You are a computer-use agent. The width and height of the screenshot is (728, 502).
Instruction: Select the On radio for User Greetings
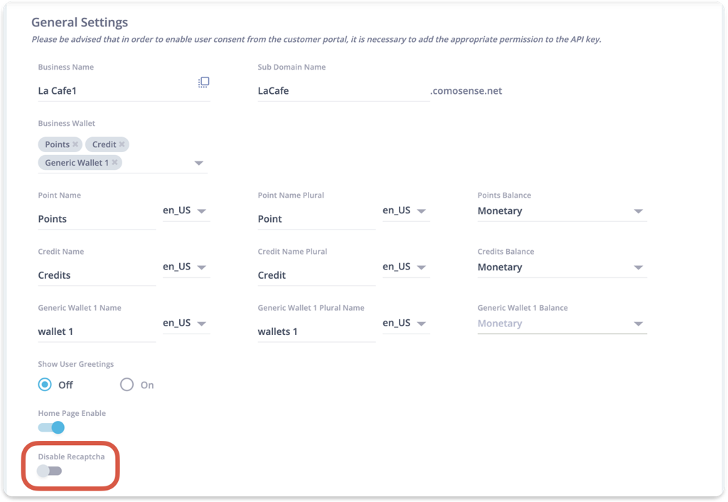[x=127, y=385]
